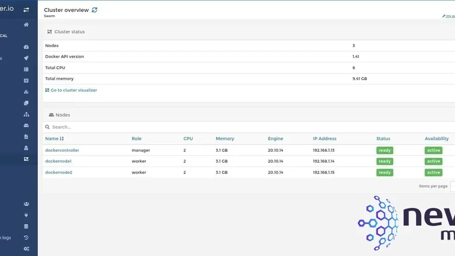
Task: Sort by Role column header
Action: pyautogui.click(x=136, y=139)
